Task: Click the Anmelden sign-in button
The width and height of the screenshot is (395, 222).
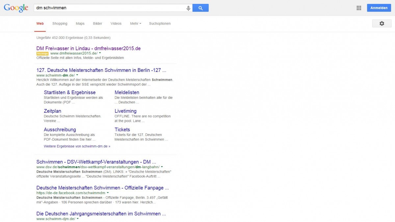Action: [x=379, y=8]
